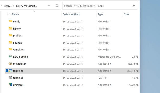
Task: Click the FXPIG MetaTrad... breadcrumb
Action: point(26,6)
